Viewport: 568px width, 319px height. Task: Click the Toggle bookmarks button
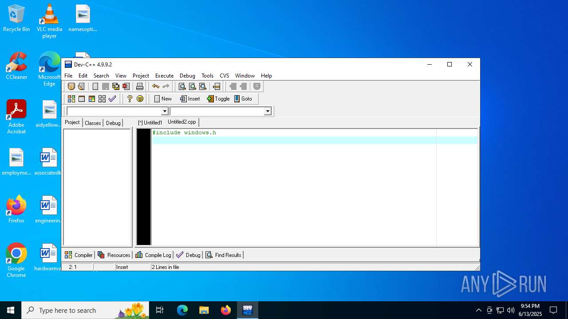(218, 99)
